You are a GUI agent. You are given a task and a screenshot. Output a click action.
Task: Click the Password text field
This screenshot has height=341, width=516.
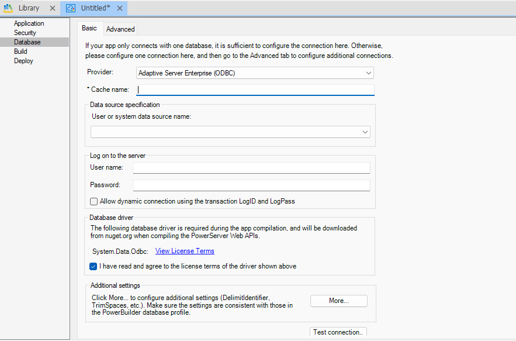point(251,185)
